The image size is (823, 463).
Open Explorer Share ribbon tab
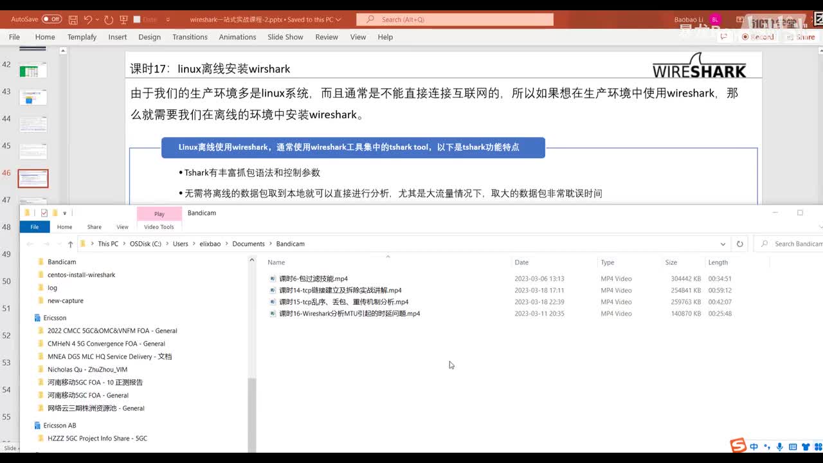[95, 227]
